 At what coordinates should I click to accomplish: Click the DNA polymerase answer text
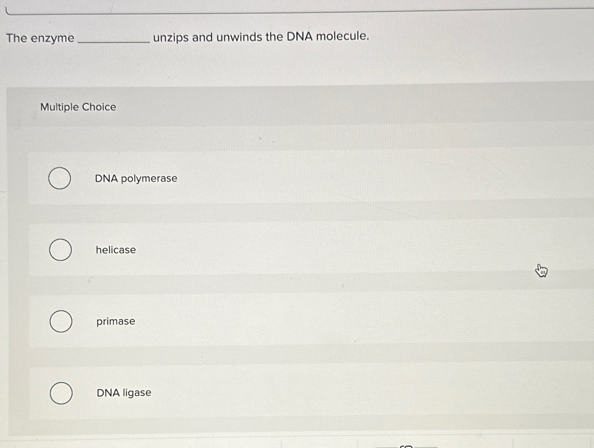136,178
